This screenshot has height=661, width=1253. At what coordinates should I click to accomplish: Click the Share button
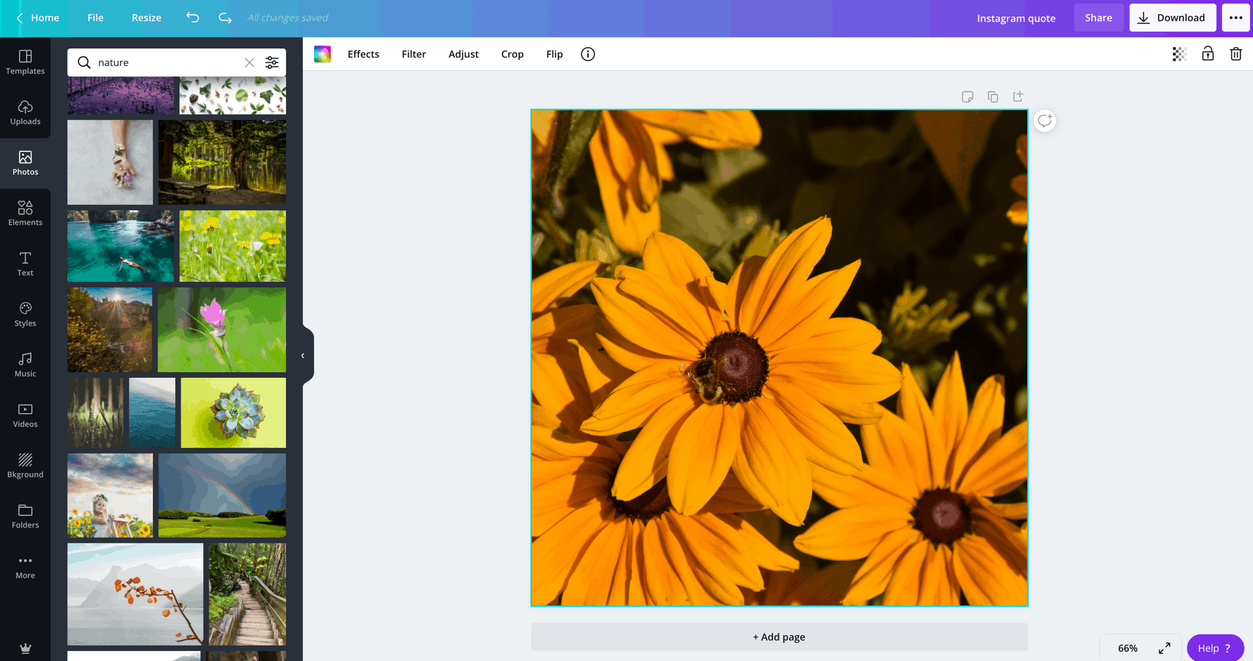(1098, 18)
